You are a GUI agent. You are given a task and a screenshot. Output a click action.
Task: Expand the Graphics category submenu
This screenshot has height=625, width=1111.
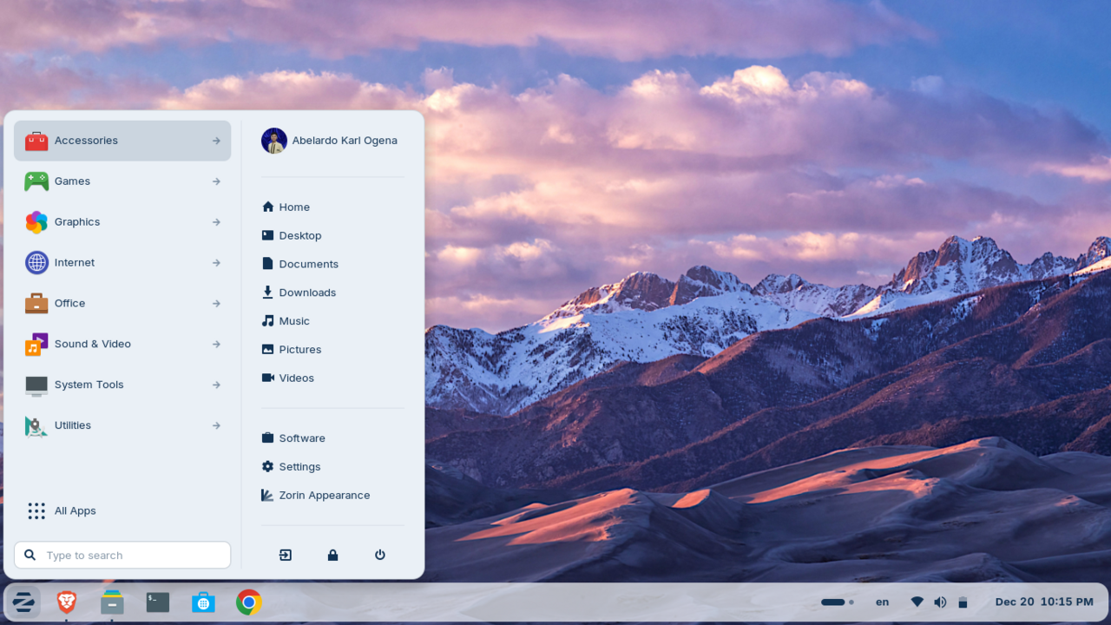point(214,221)
